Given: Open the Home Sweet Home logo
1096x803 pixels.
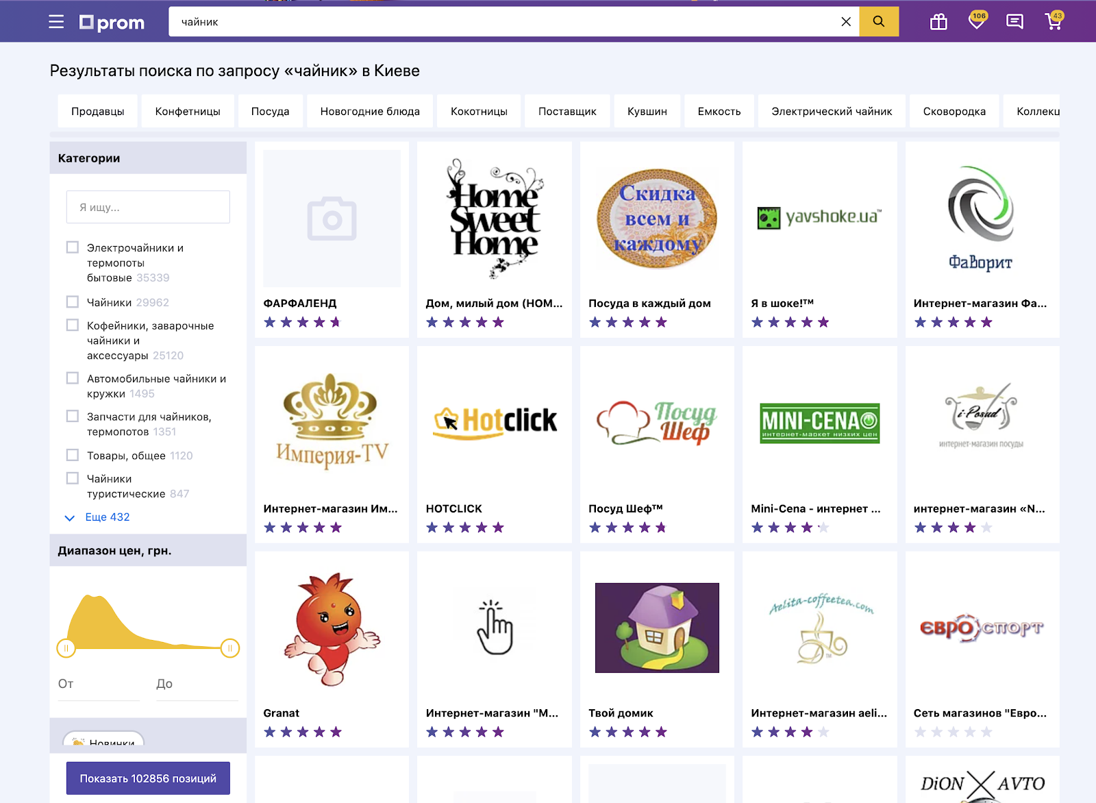Looking at the screenshot, I should (495, 219).
